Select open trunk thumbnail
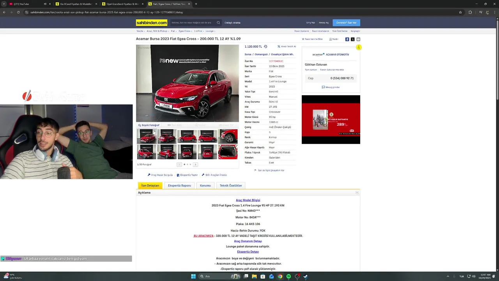 [228, 152]
